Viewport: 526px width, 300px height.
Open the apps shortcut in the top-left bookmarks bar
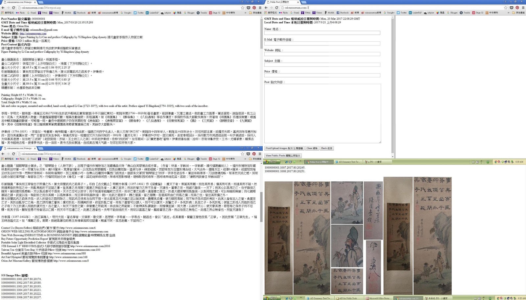click(8, 13)
